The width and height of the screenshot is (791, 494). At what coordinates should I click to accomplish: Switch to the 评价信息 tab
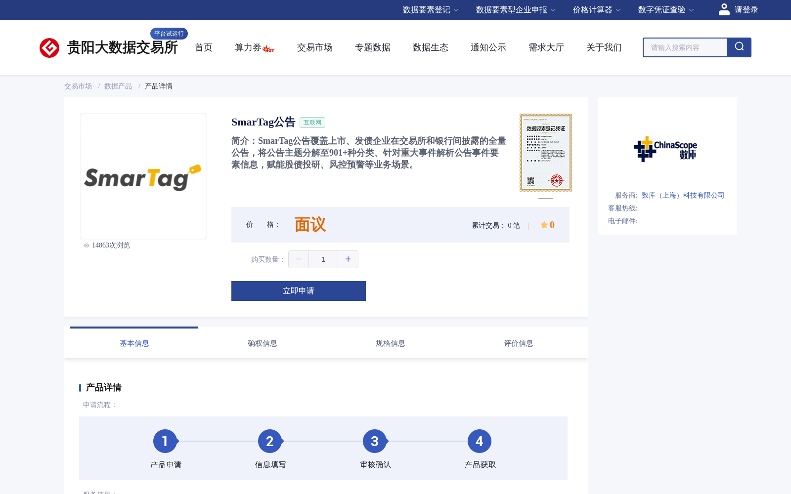pyautogui.click(x=519, y=343)
